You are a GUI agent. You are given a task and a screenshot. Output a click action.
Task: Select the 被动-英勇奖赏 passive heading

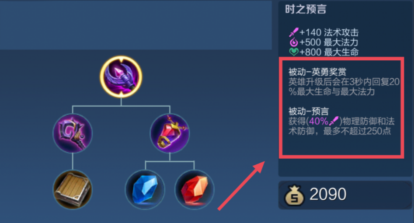pyautogui.click(x=317, y=72)
